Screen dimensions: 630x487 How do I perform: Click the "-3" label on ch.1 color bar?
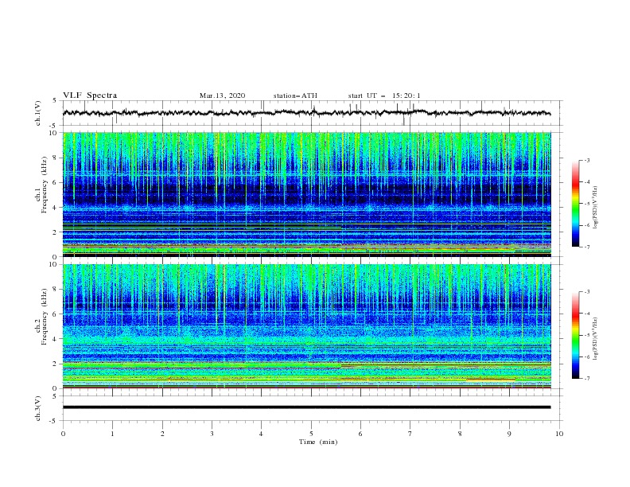point(587,160)
